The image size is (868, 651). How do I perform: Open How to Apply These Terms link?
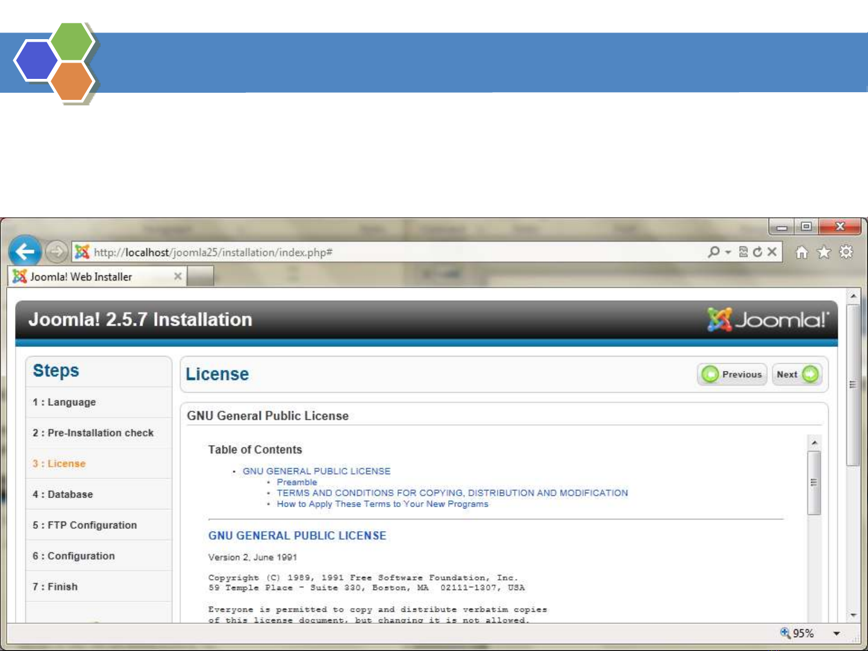point(382,503)
